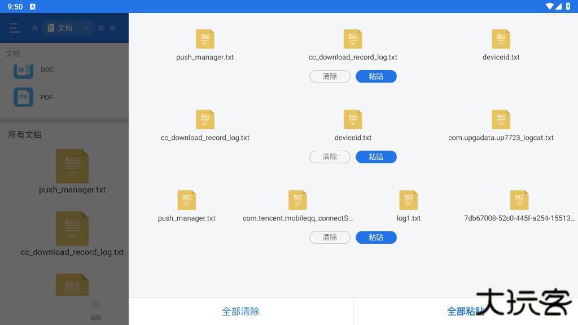Image resolution: width=578 pixels, height=325 pixels.
Task: Open the DOC category icon
Action: pos(23,70)
